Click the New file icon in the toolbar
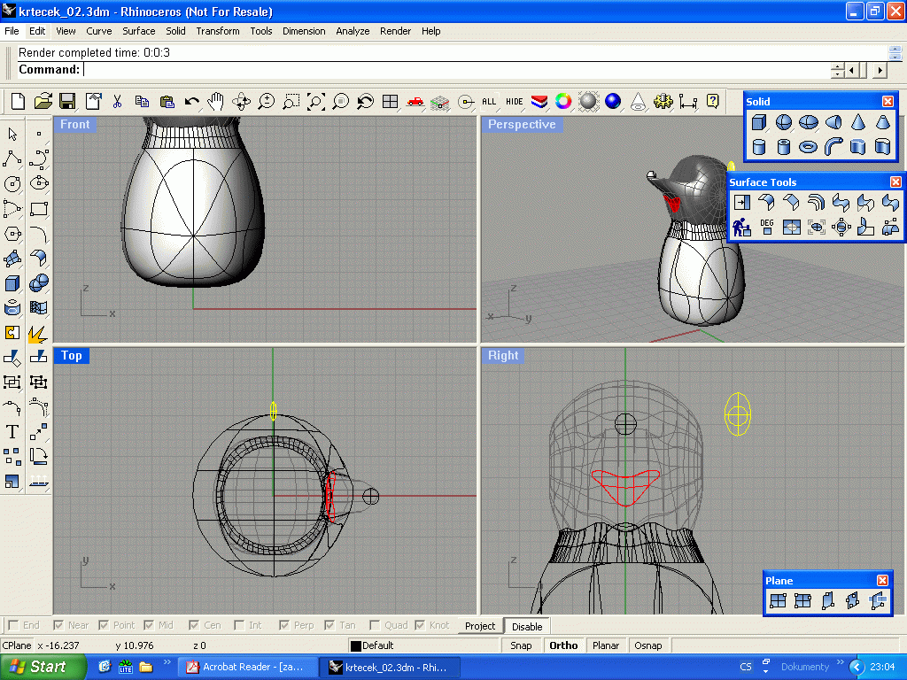 pos(18,102)
